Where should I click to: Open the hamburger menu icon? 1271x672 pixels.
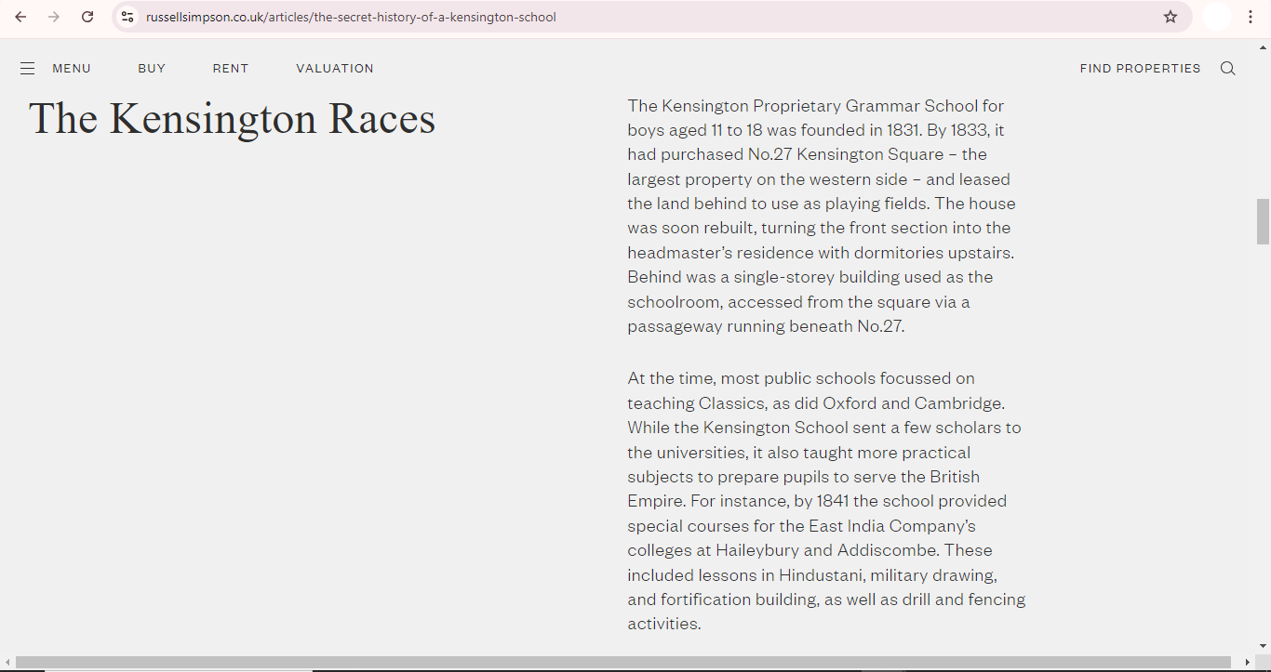28,69
